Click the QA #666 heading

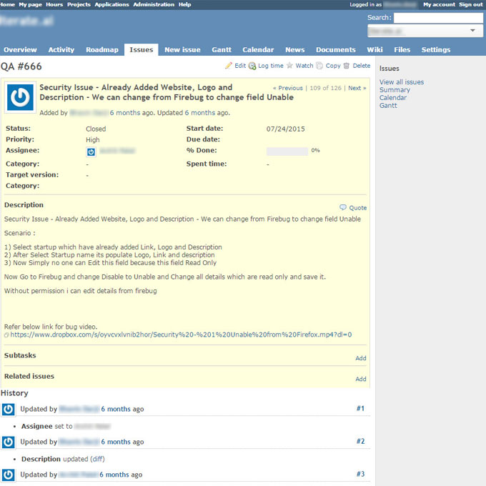point(21,66)
